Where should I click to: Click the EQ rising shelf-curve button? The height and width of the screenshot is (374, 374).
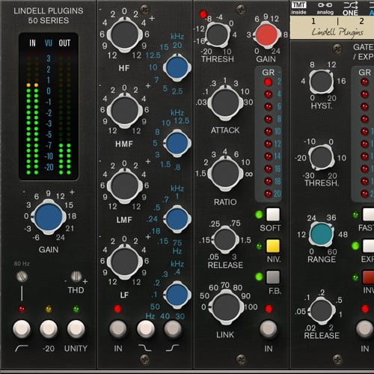pyautogui.click(x=173, y=328)
